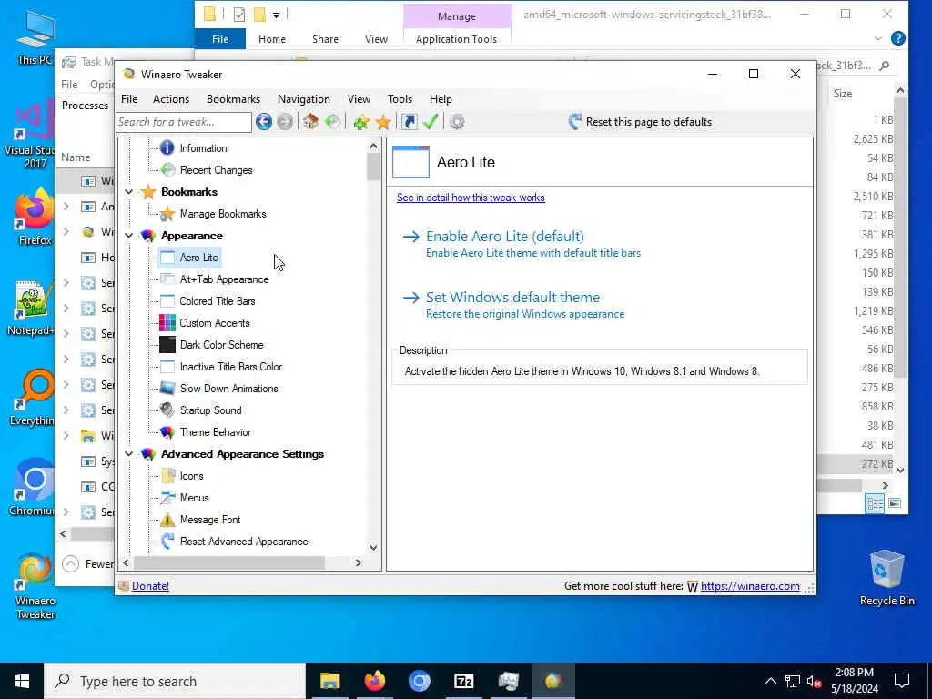
Task: Click the Startup Sound speaker icon
Action: click(x=167, y=410)
